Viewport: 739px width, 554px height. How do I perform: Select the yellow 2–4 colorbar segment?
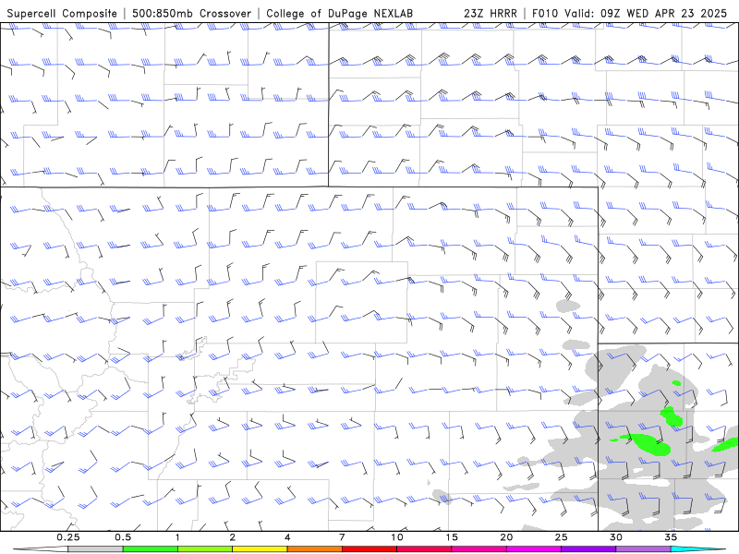260,549
